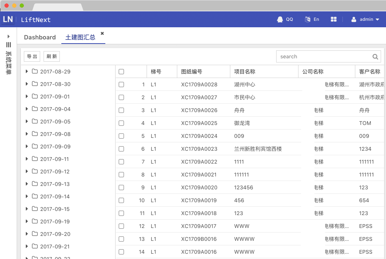Image resolution: width=386 pixels, height=259 pixels.
Task: Expand the 2017-08-30 tree node arrow
Action: (x=27, y=84)
